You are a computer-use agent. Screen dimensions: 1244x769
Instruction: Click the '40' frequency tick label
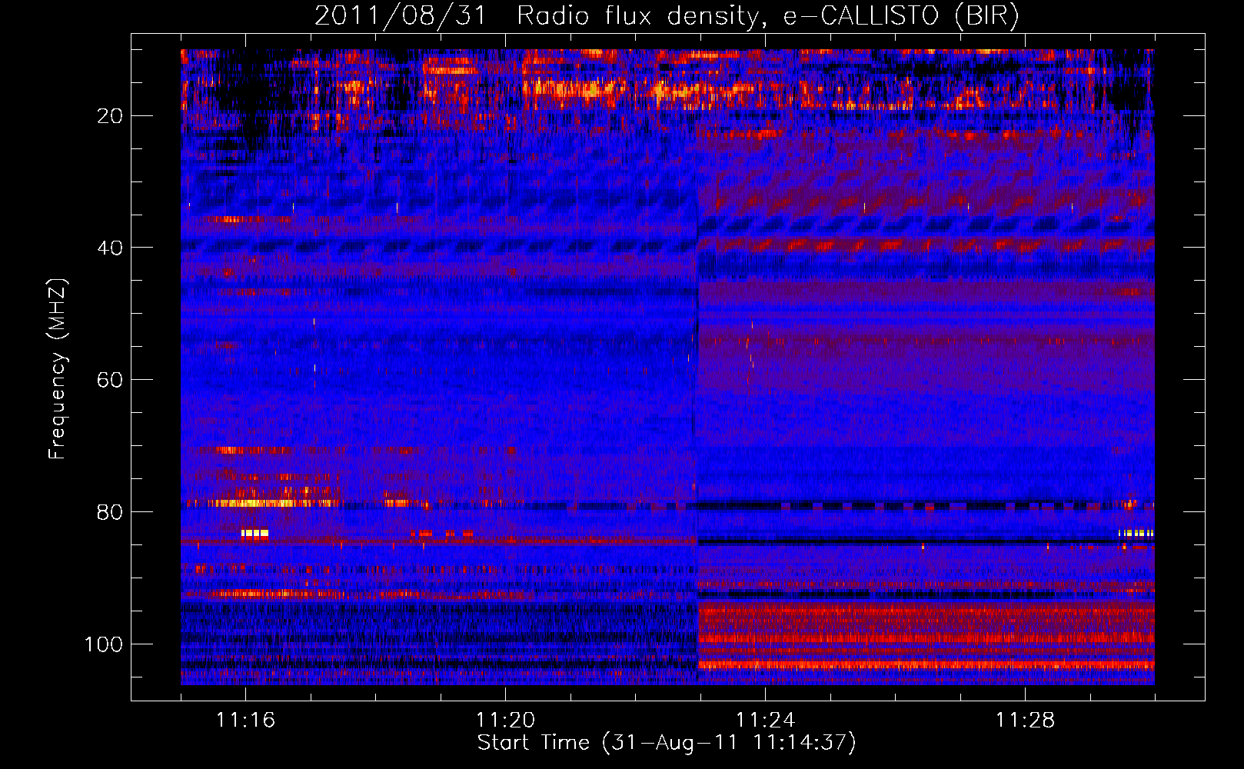[110, 248]
